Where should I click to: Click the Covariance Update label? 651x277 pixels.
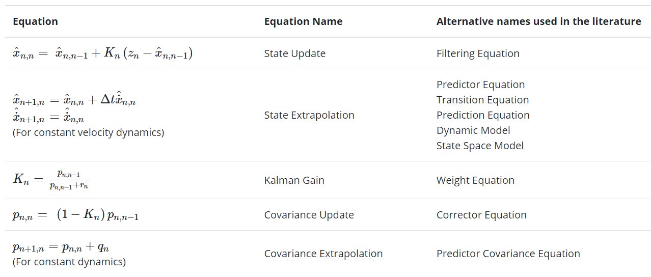click(309, 215)
